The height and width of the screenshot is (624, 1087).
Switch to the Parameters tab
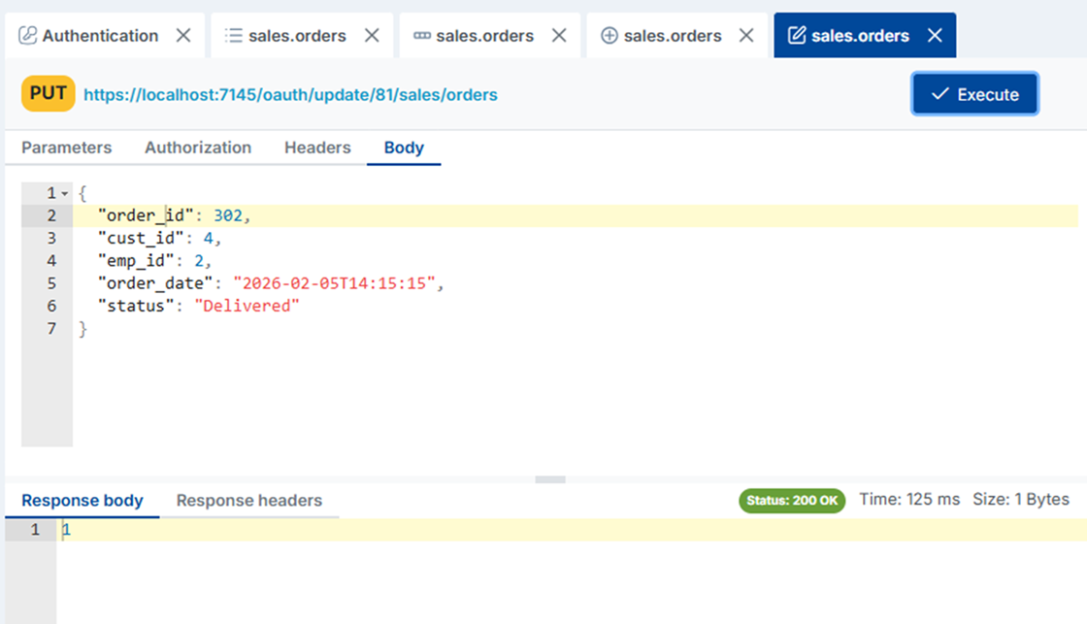[66, 148]
